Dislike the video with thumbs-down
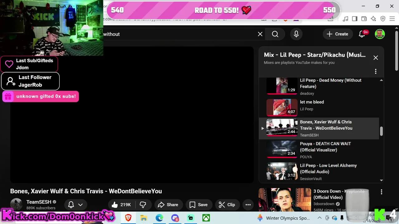Image resolution: width=399 pixels, height=224 pixels. point(143,205)
